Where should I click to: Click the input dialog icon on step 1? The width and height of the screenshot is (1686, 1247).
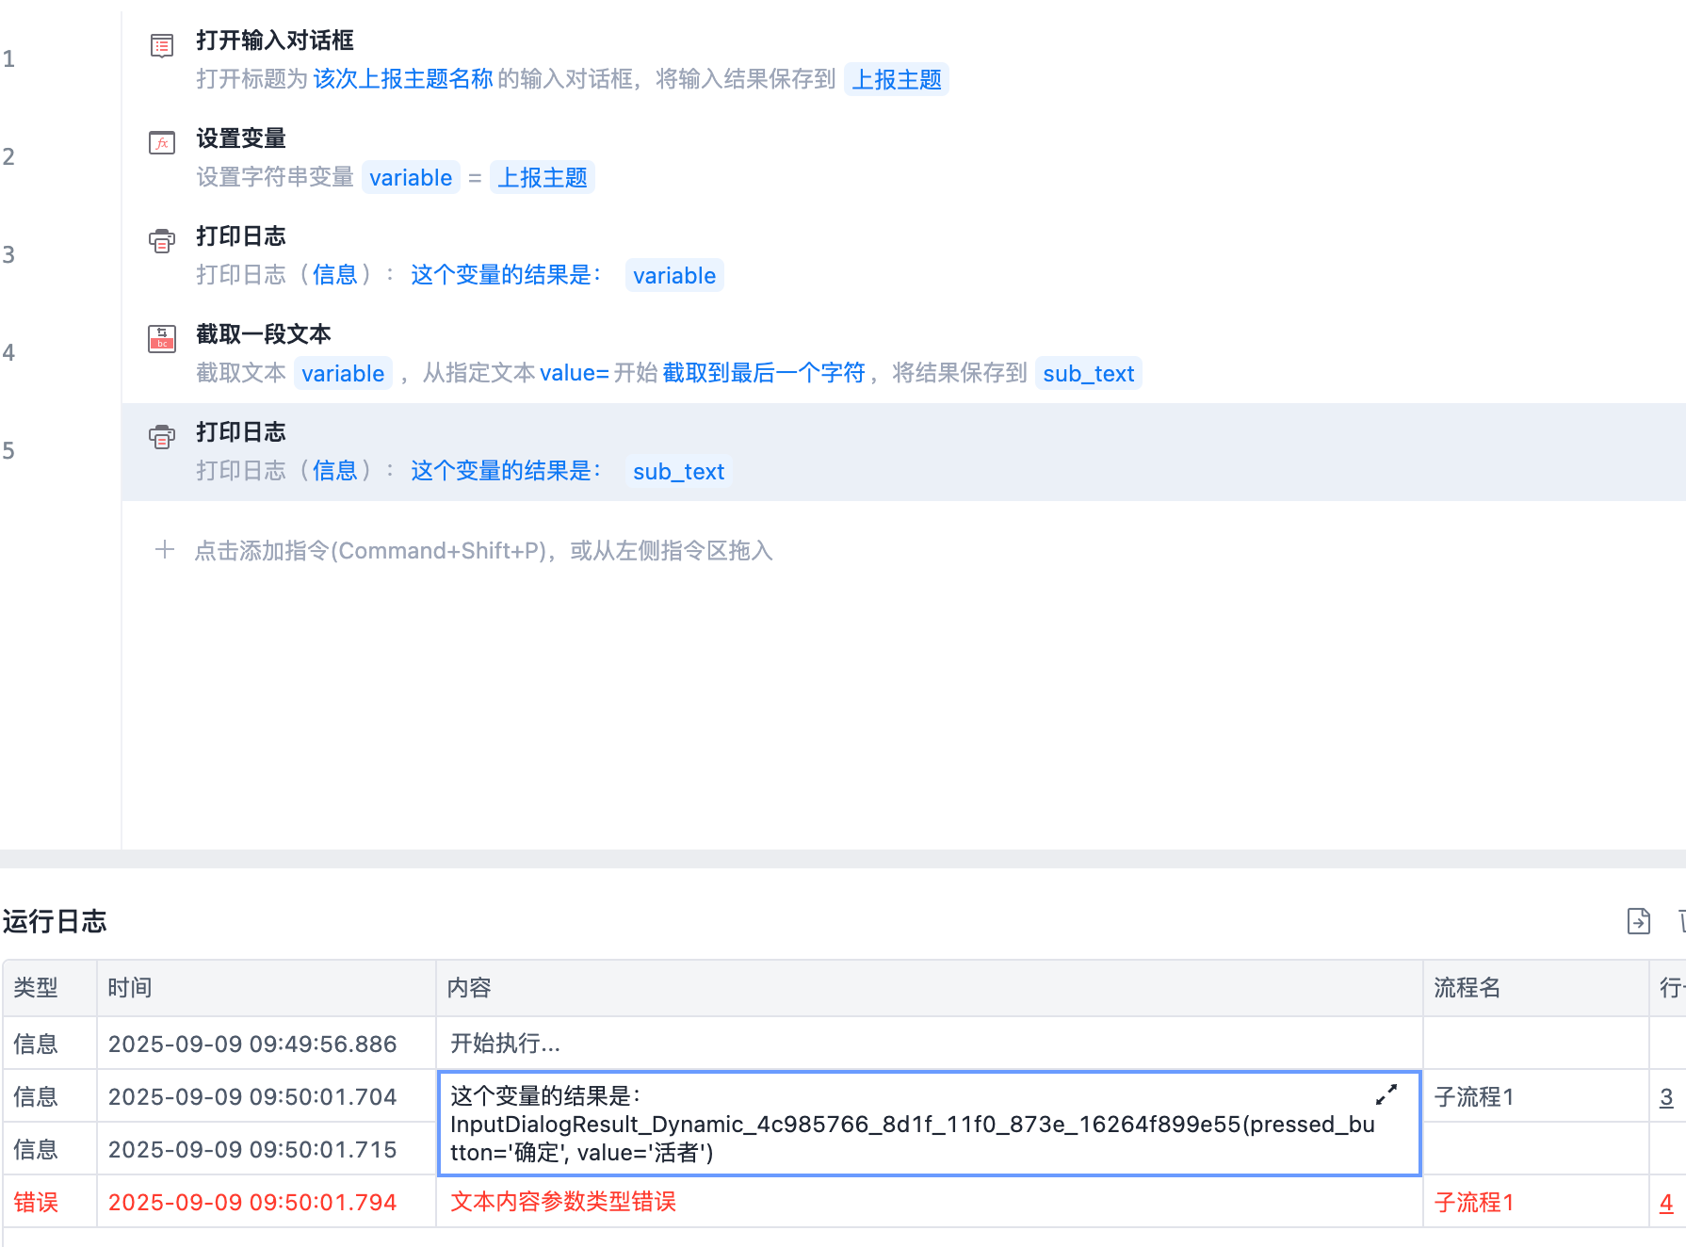pyautogui.click(x=162, y=45)
